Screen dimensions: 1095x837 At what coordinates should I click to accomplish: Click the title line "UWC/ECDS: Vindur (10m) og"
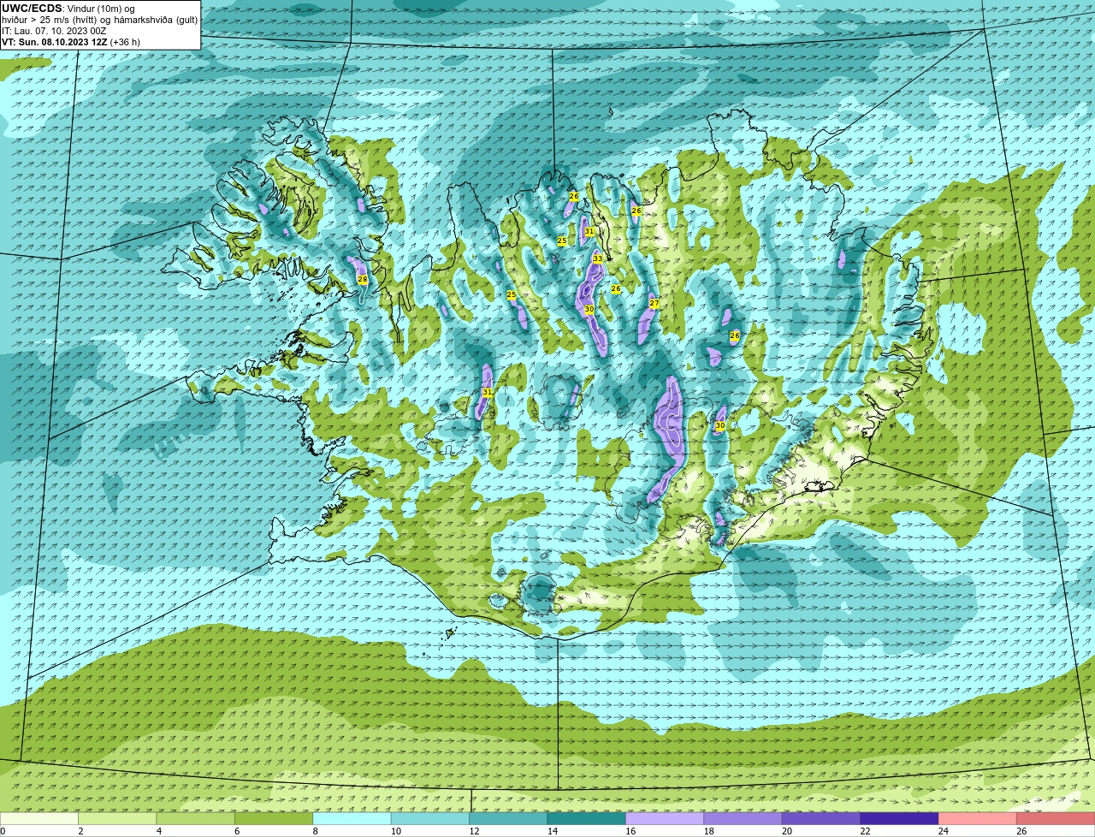pyautogui.click(x=68, y=9)
